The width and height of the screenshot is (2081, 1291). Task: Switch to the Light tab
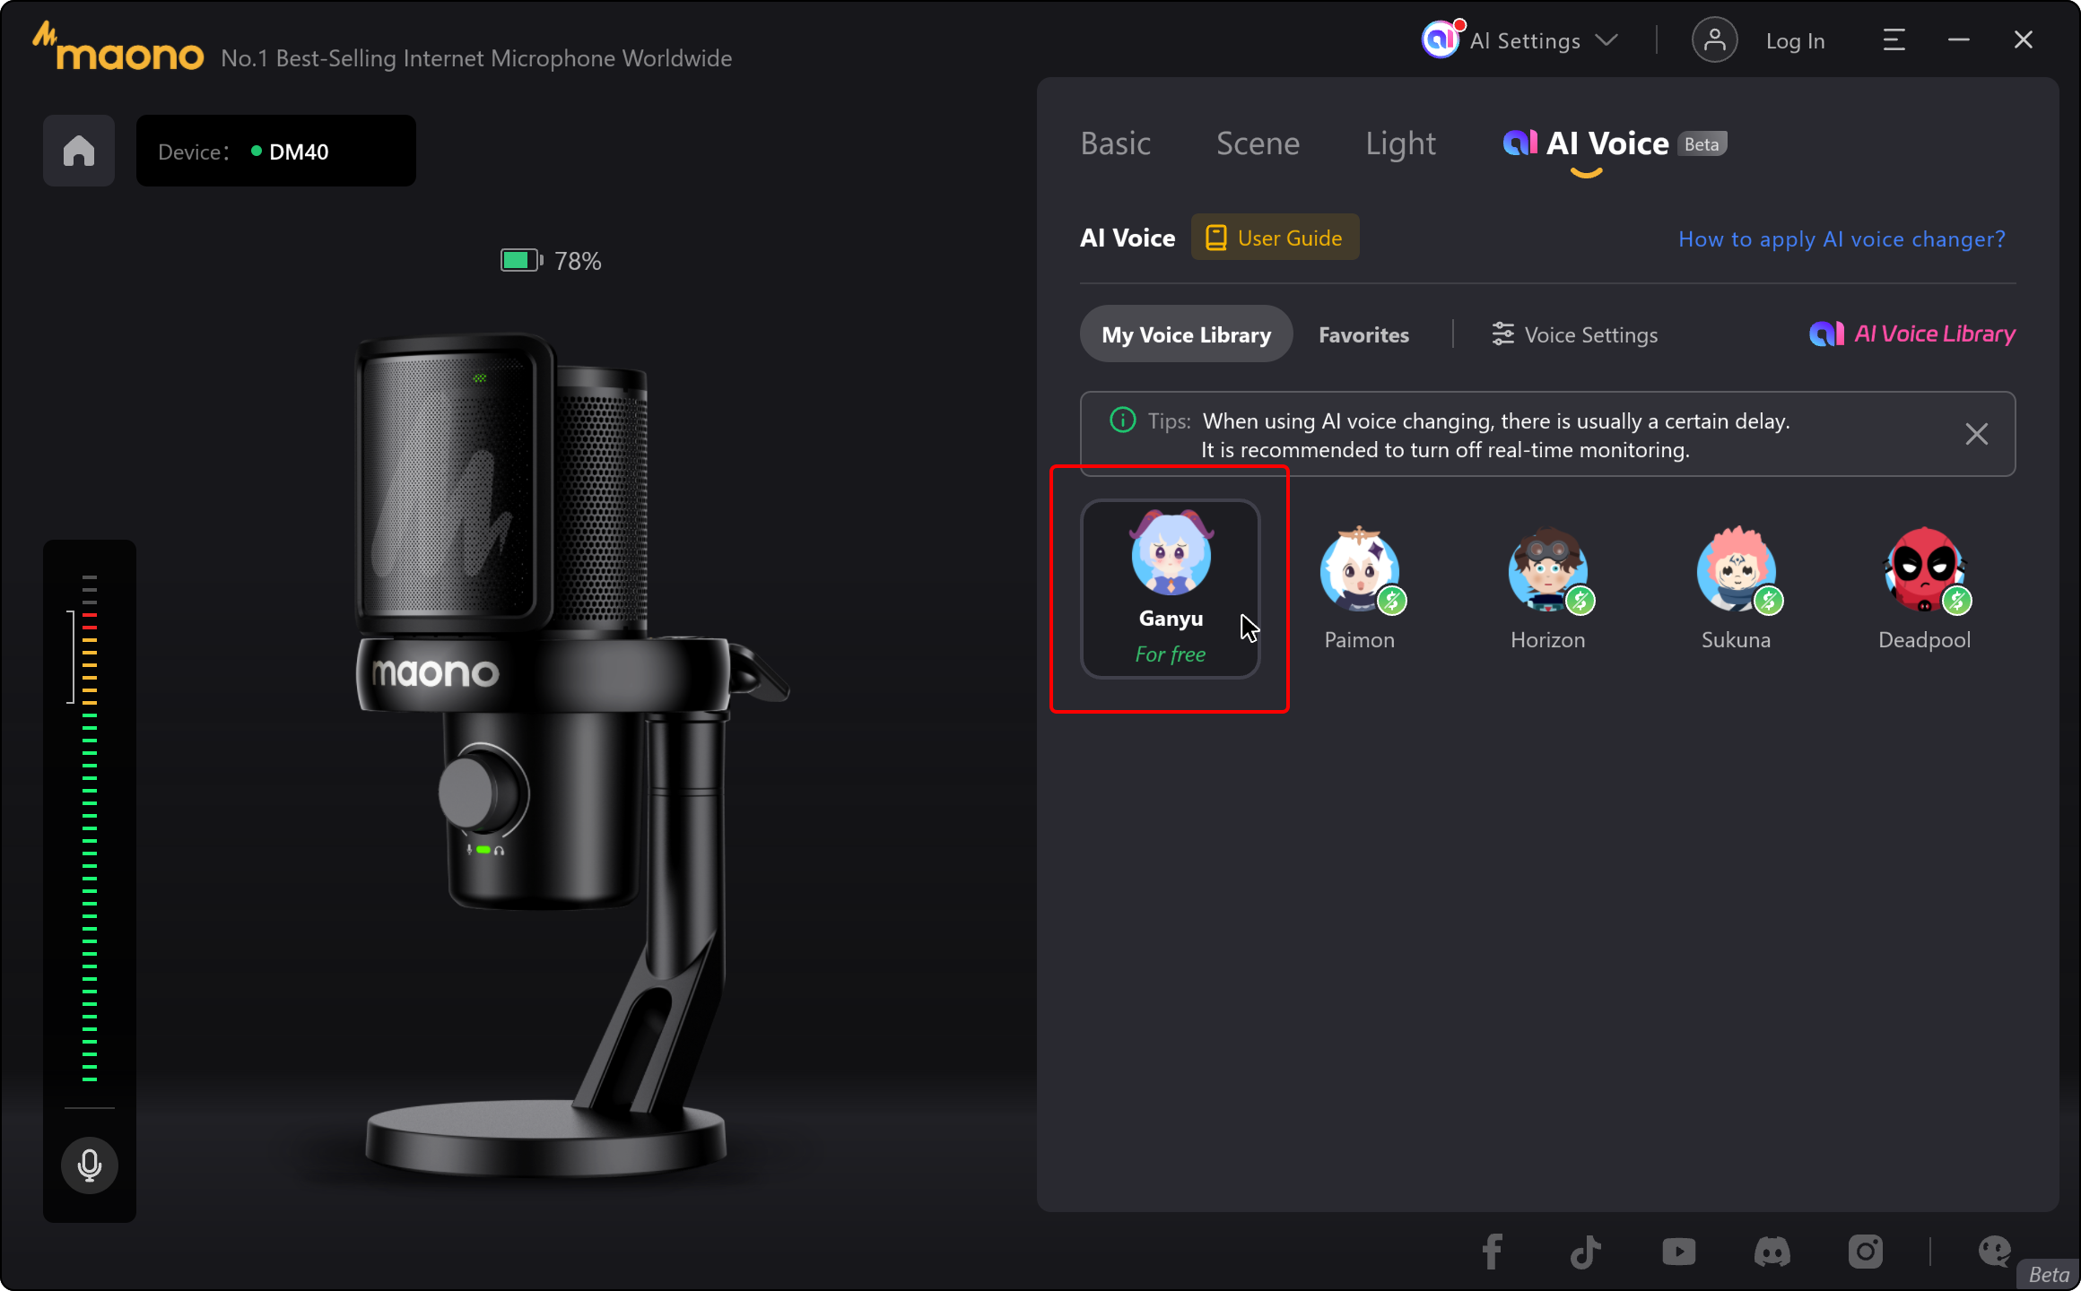pos(1400,143)
